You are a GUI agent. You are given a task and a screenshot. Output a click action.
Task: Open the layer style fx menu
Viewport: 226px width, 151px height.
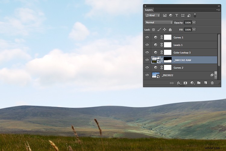pos(179,83)
